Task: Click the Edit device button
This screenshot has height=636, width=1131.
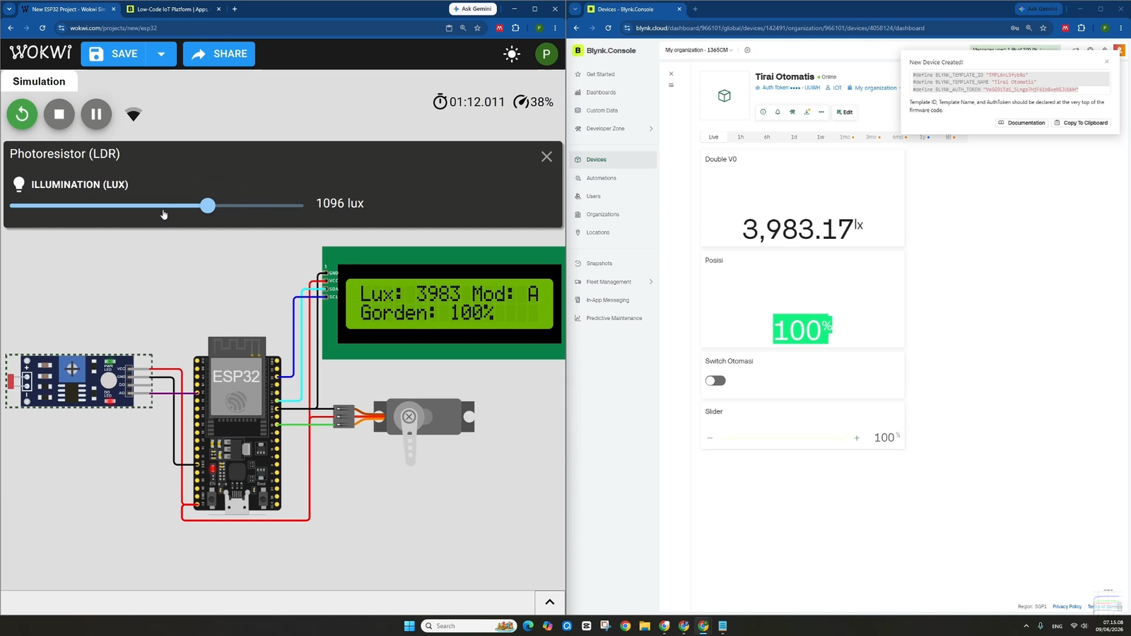Action: coord(844,112)
